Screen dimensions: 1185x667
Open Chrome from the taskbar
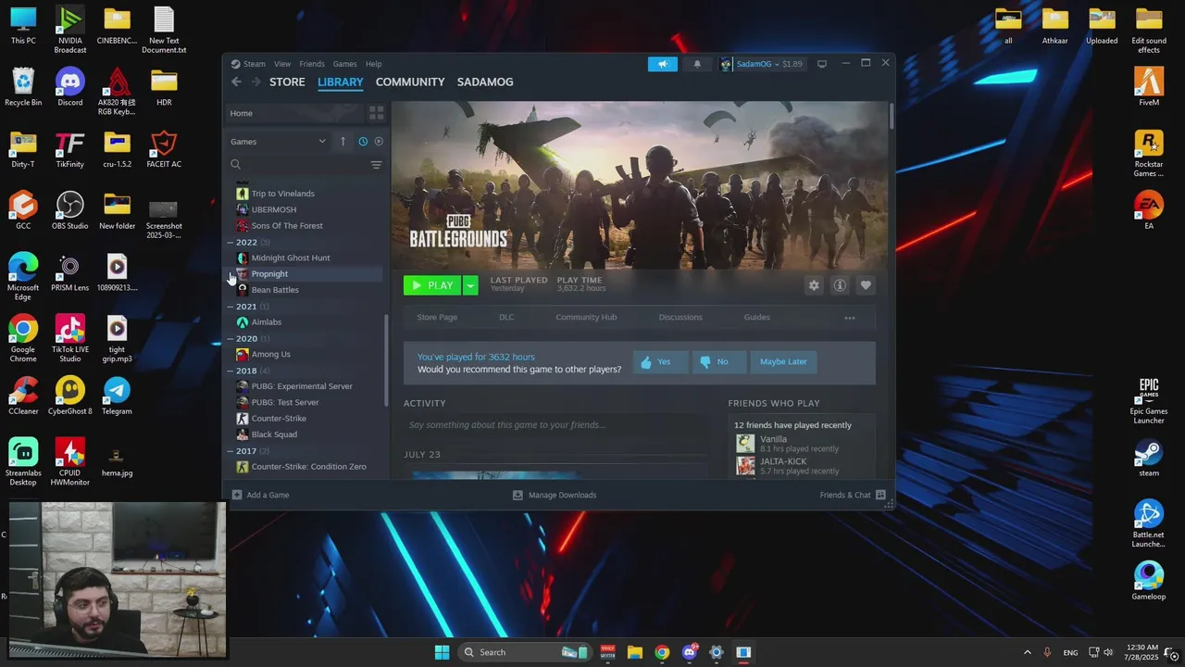(x=662, y=652)
